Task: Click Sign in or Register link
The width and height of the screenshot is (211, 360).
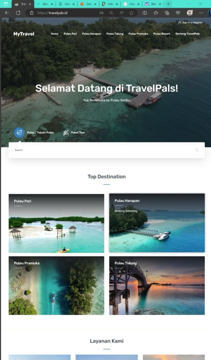Action: (x=190, y=22)
